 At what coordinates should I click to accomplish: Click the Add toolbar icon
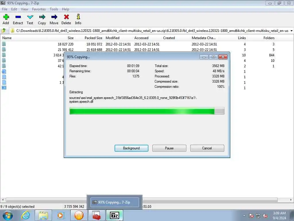point(6,17)
